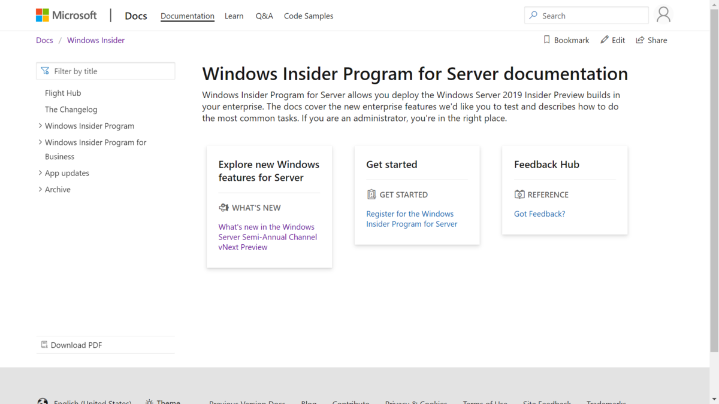Open the Documentation tab
Image resolution: width=719 pixels, height=404 pixels.
click(188, 16)
